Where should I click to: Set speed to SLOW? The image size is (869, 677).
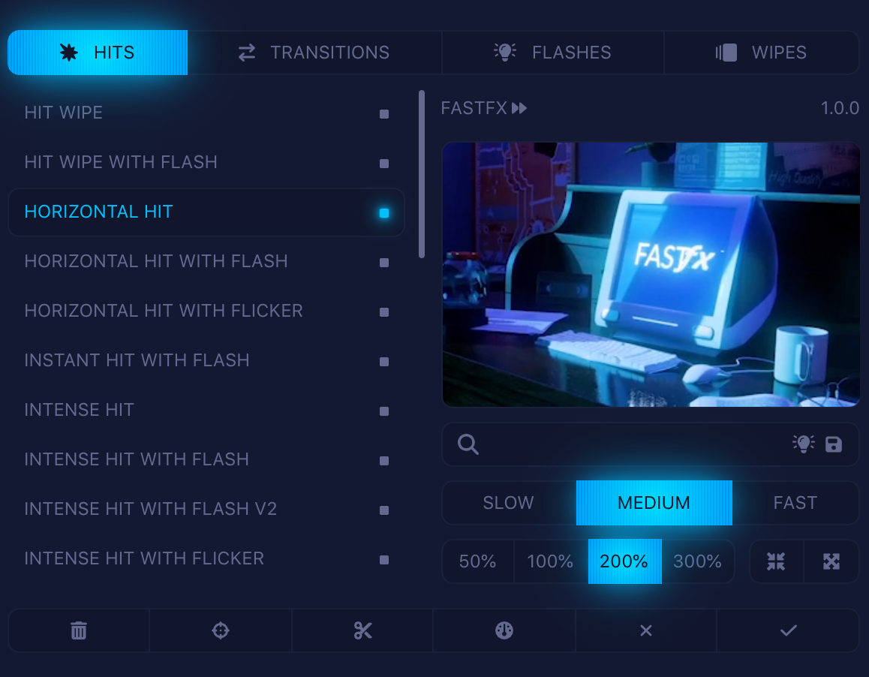pyautogui.click(x=509, y=503)
